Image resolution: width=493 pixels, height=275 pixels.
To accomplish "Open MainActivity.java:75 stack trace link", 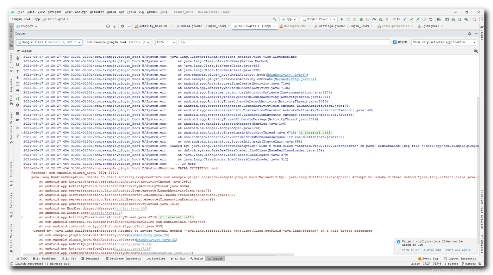I will coord(148,235).
